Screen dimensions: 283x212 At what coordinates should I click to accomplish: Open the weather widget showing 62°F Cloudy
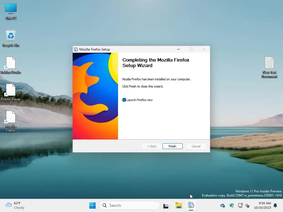(x=15, y=205)
